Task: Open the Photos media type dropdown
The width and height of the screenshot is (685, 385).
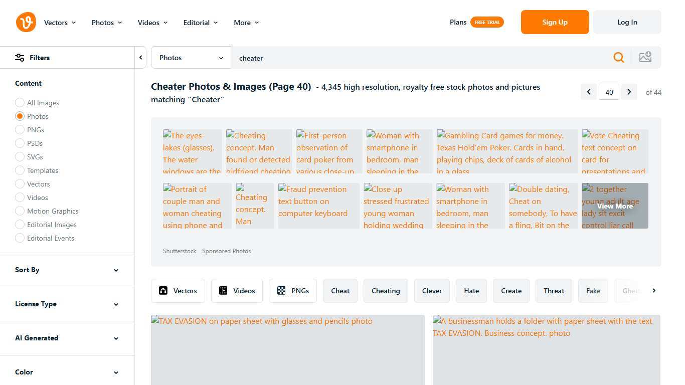Action: point(191,57)
